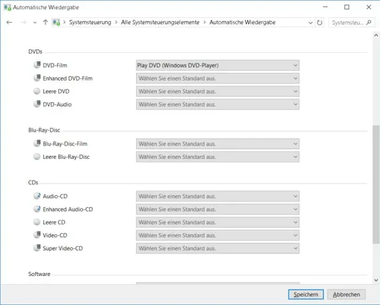The height and width of the screenshot is (305, 380).
Task: Expand the Leere Blu-Ray-Disc dropdown
Action: (217, 157)
